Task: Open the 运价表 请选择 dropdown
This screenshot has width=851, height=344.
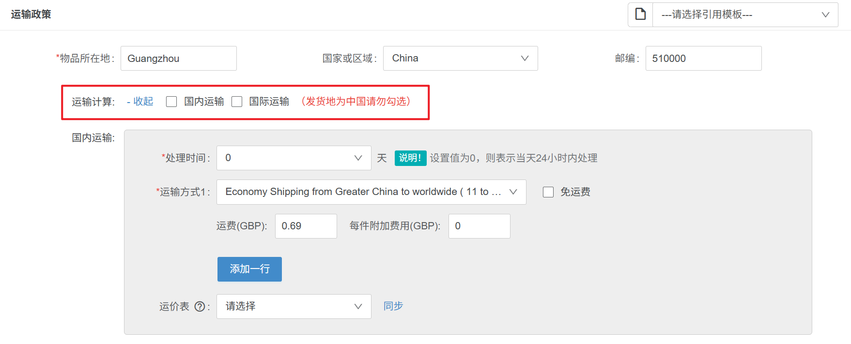Action: [294, 307]
